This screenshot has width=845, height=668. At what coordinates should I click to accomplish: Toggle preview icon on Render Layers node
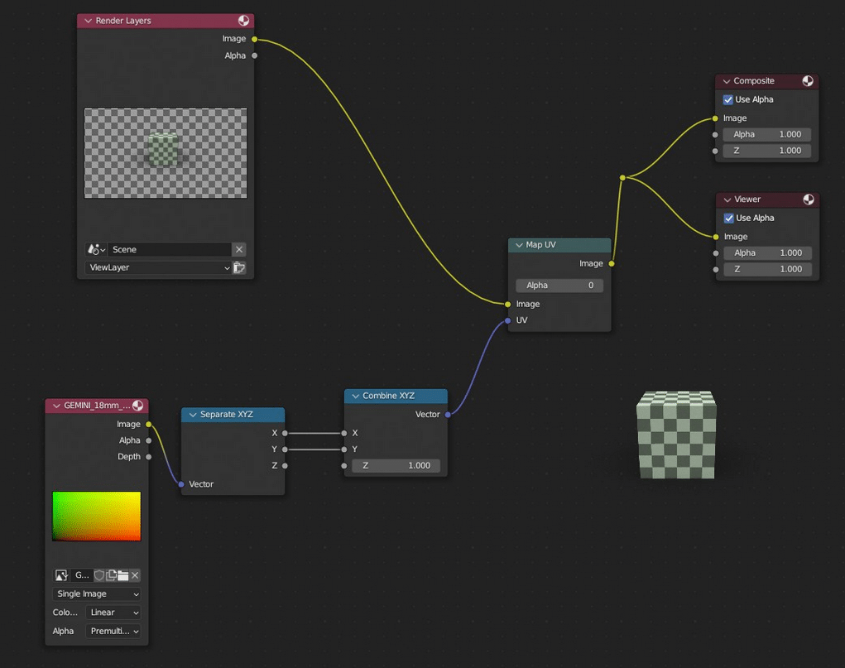(x=243, y=21)
